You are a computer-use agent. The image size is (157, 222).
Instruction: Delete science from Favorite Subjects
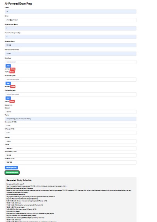pyautogui.click(x=13, y=86)
